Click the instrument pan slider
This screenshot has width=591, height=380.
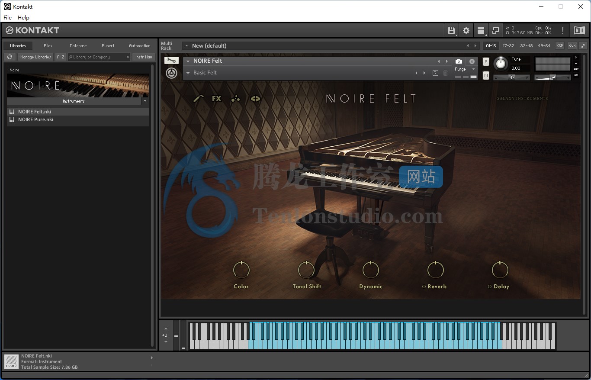511,77
